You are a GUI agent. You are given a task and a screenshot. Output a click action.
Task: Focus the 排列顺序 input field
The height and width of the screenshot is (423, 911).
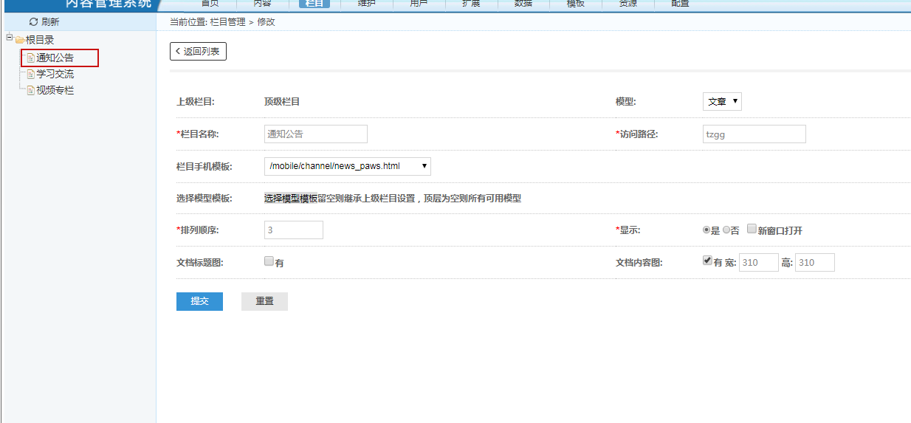pos(294,230)
